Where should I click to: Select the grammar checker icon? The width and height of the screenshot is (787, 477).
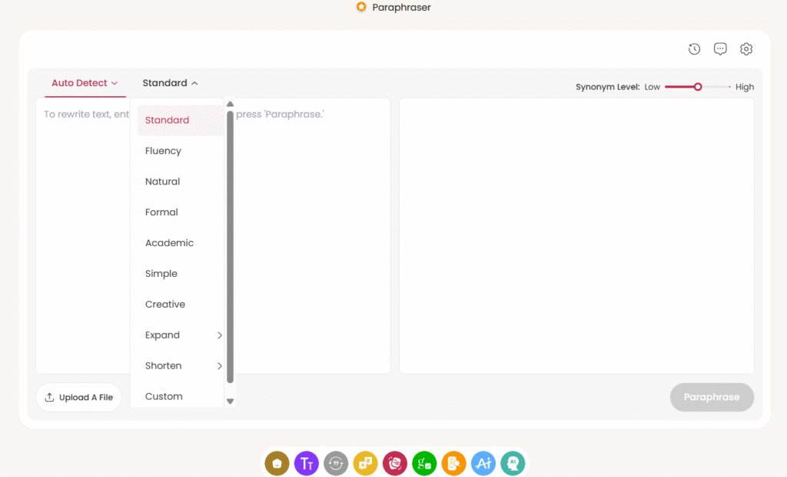(423, 463)
